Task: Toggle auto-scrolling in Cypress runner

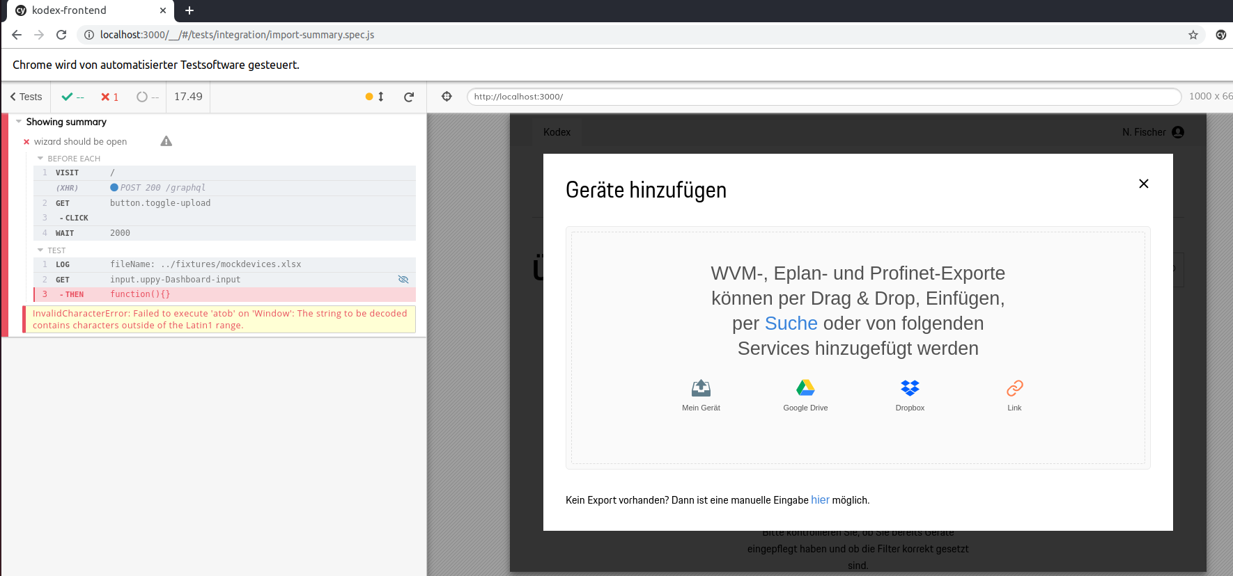Action: coord(375,97)
